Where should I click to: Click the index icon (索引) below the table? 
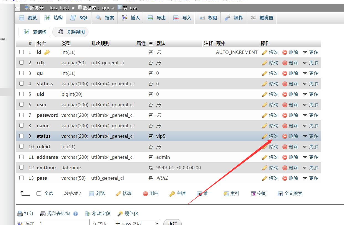[x=226, y=194]
